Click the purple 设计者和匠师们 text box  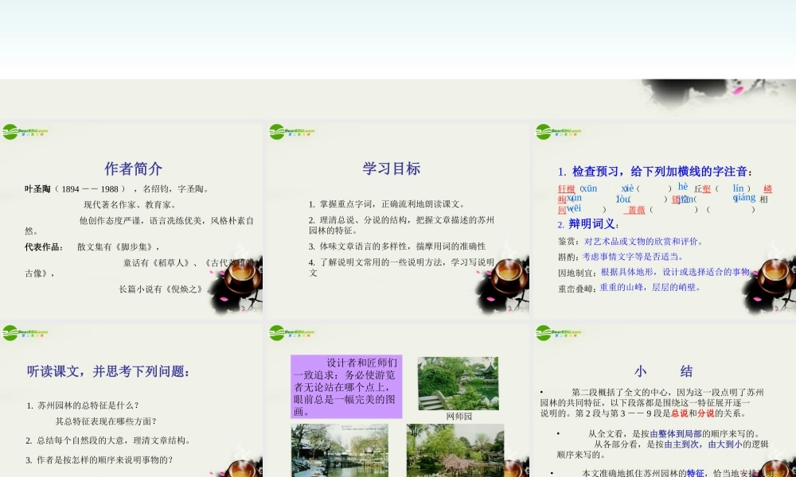(346, 387)
